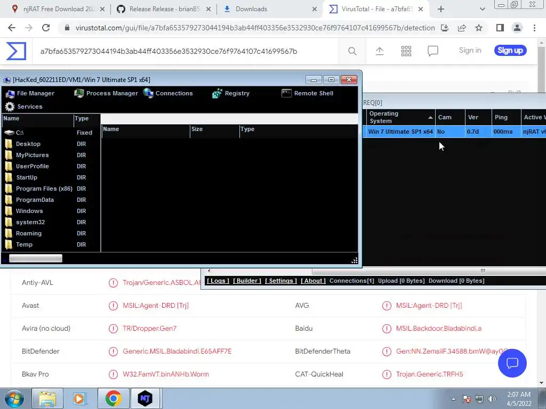The height and width of the screenshot is (409, 546).
Task: Bookmark this page with the star icon
Action: pos(479,28)
